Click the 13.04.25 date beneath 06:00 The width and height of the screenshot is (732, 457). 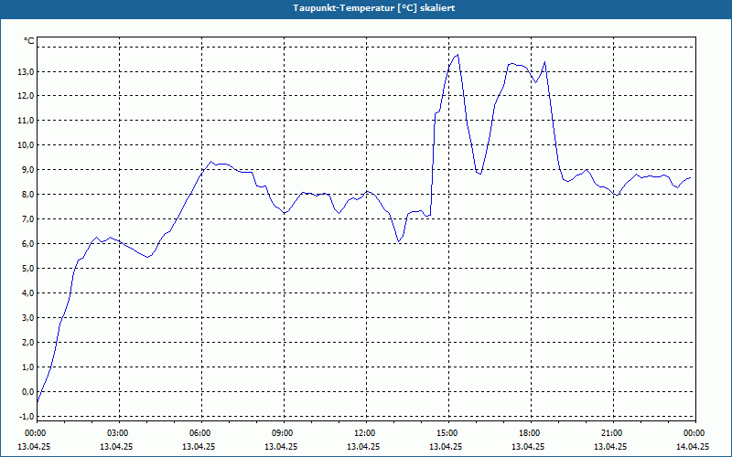tap(199, 446)
